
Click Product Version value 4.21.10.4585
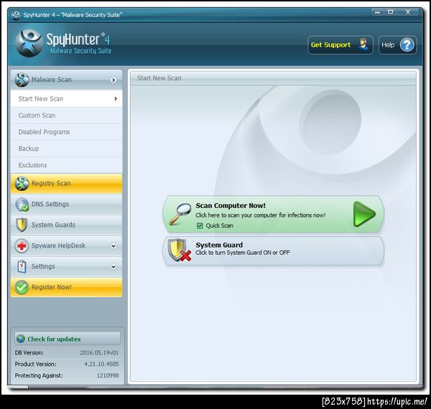(101, 364)
